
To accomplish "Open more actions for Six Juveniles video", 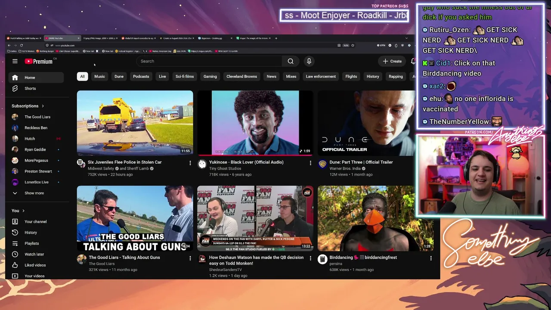I will [x=190, y=163].
